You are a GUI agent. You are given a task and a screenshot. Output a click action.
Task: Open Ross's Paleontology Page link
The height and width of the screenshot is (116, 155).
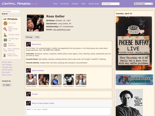13,29
